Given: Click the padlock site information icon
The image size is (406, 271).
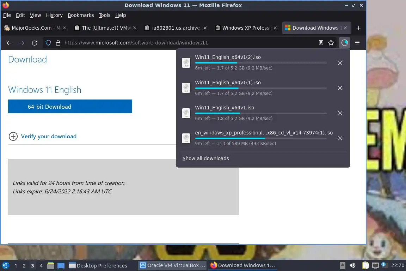Looking at the screenshot, I should coord(58,43).
